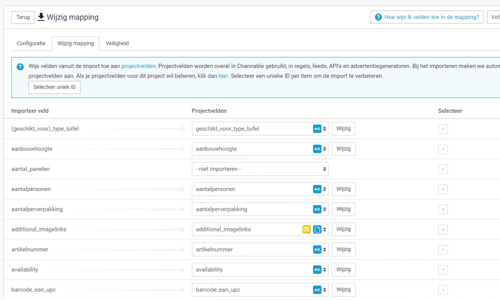Toggle the select checkbox for aantal_panelen
The width and height of the screenshot is (500, 300).
[x=442, y=169]
